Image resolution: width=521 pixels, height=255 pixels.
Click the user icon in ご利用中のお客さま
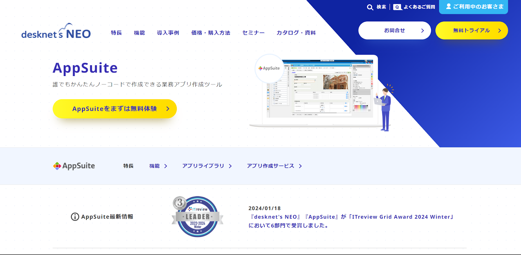pos(448,6)
